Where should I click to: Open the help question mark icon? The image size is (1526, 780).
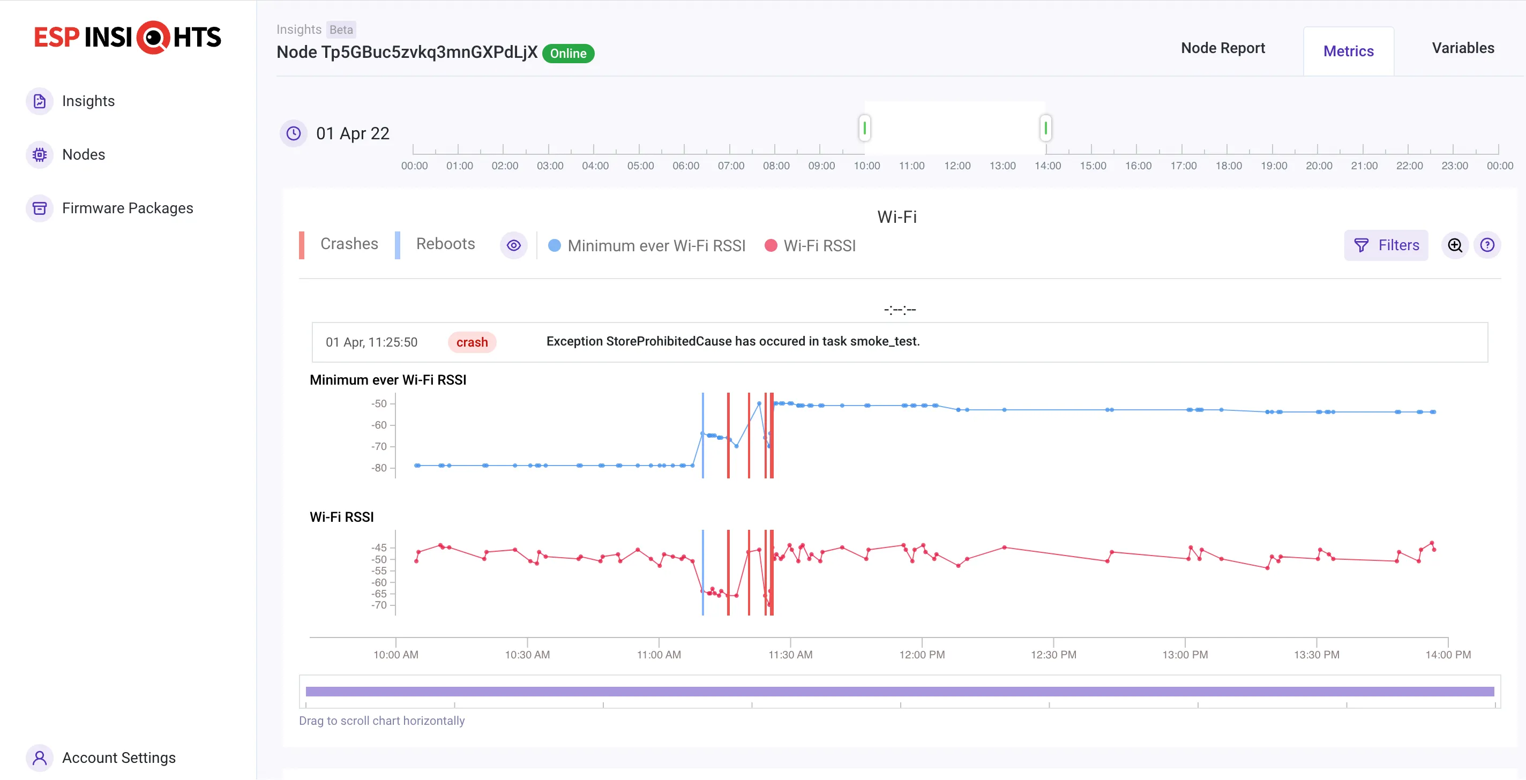tap(1487, 245)
